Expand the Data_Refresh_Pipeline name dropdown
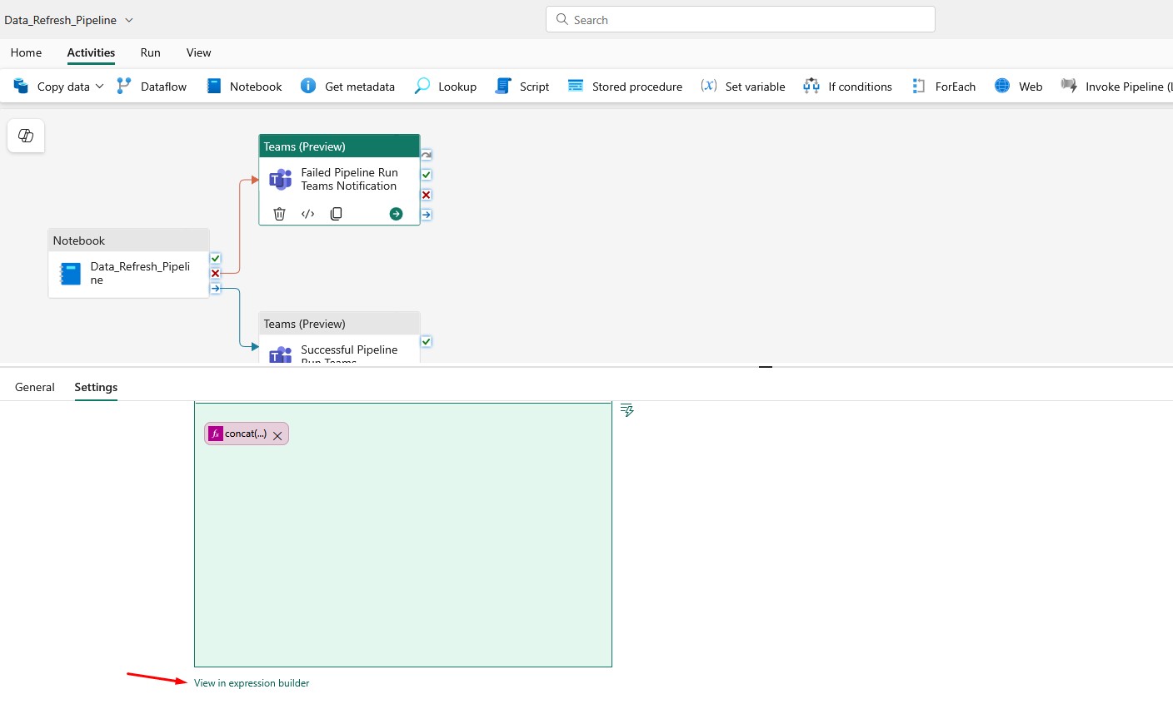The height and width of the screenshot is (704, 1173). [x=129, y=20]
